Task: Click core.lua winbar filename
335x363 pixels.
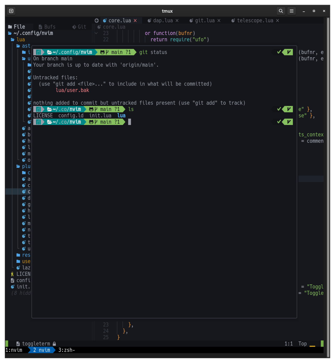Action: (114, 27)
